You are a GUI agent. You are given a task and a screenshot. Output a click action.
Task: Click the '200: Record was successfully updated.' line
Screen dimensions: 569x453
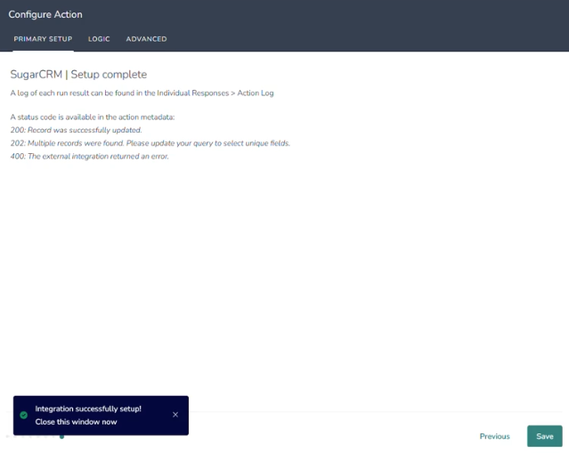pos(77,130)
